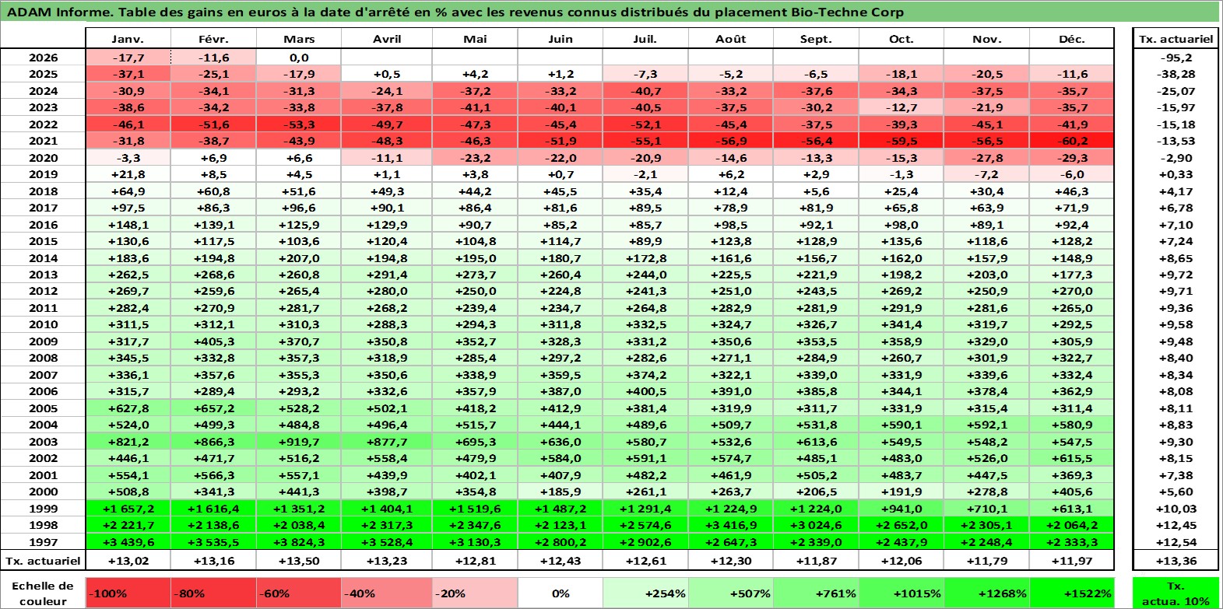Click cell +405,3 for Févr. 2009
The height and width of the screenshot is (609, 1223).
213,341
